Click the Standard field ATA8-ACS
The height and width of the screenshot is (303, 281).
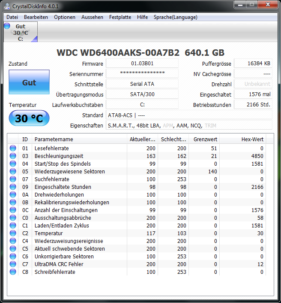189,115
